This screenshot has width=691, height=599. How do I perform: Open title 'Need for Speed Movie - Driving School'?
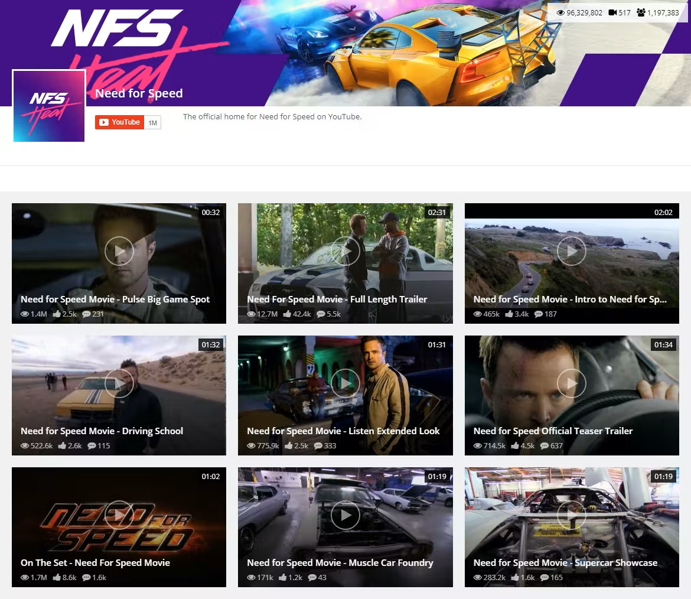coord(102,431)
